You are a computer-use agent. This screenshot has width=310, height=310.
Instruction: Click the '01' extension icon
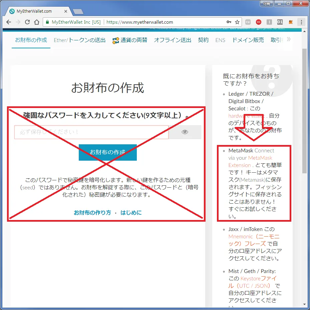(280, 22)
